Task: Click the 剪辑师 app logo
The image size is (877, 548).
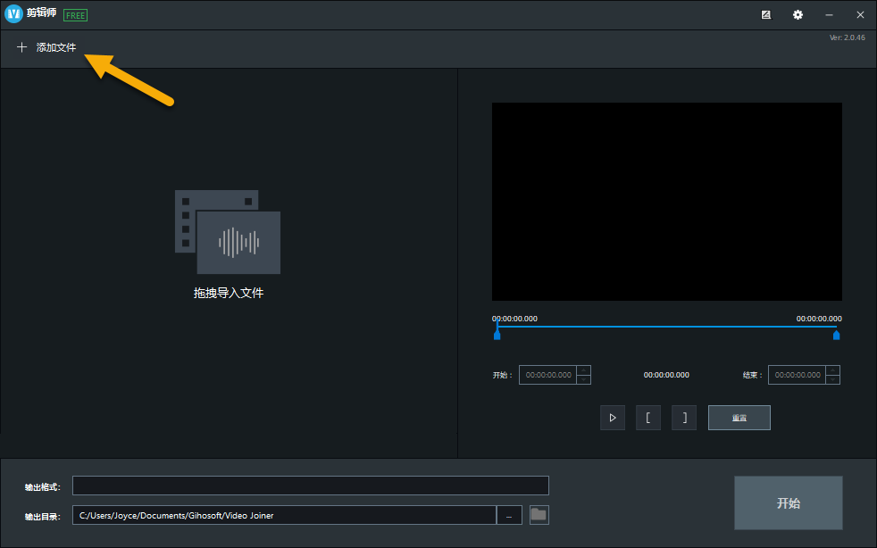Action: 13,14
